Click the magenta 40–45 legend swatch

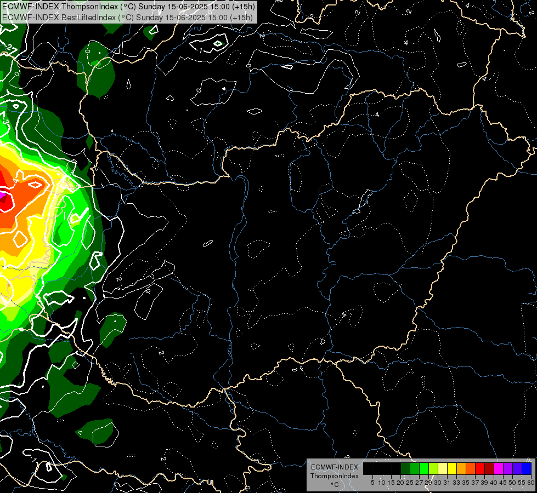(499, 468)
